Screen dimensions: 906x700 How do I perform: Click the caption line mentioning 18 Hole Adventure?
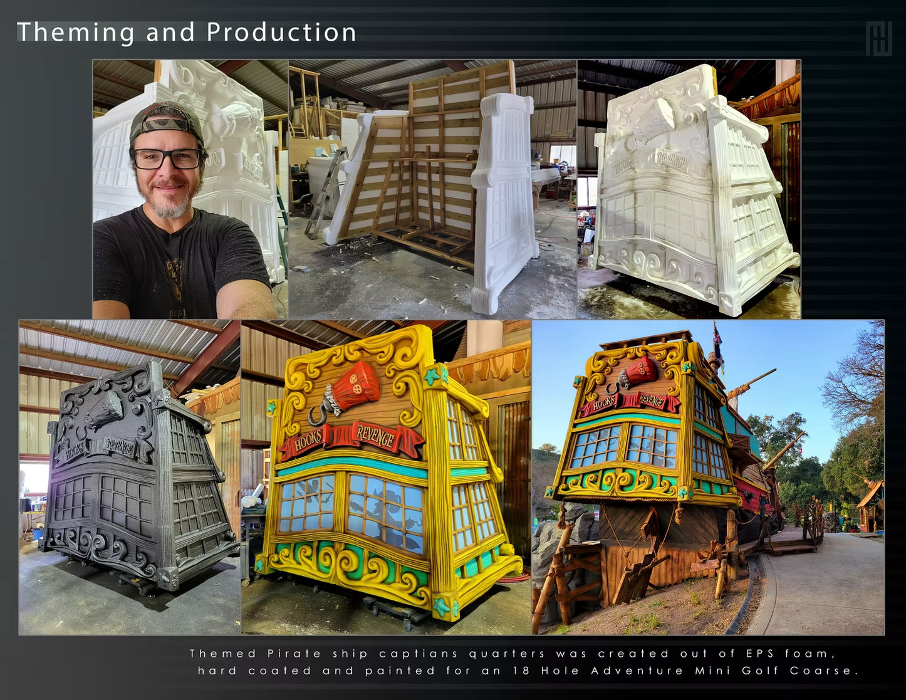tap(526, 671)
